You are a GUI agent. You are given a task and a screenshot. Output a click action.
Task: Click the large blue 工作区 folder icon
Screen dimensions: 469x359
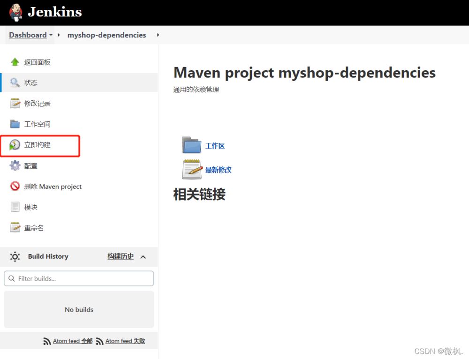(x=192, y=145)
